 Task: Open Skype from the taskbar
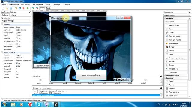pos(39,104)
